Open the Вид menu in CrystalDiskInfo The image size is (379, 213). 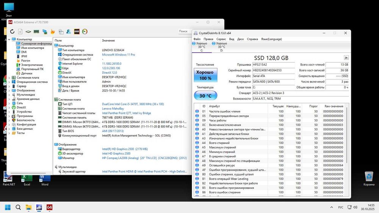tap(232, 39)
